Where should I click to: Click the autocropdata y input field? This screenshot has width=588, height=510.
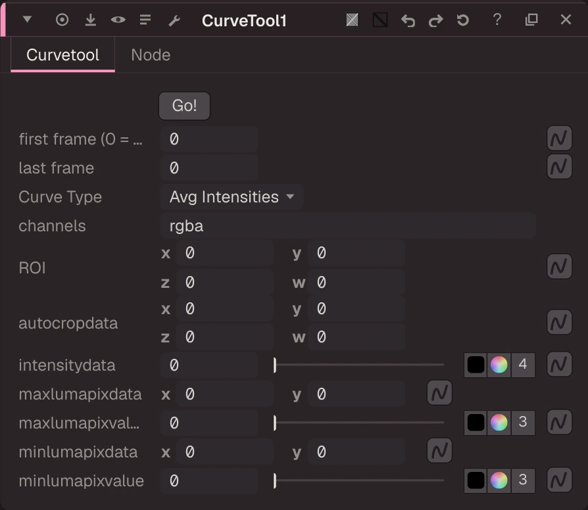click(356, 309)
